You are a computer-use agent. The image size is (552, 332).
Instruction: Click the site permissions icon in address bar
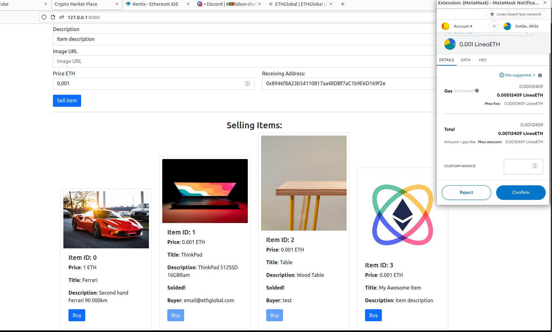(62, 17)
